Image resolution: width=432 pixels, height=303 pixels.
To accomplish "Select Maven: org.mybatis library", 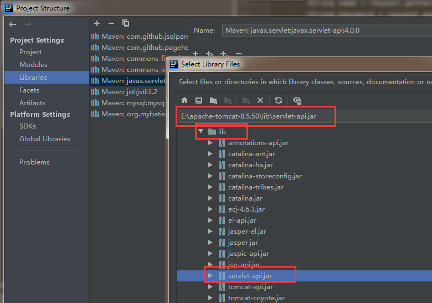I will pos(128,114).
